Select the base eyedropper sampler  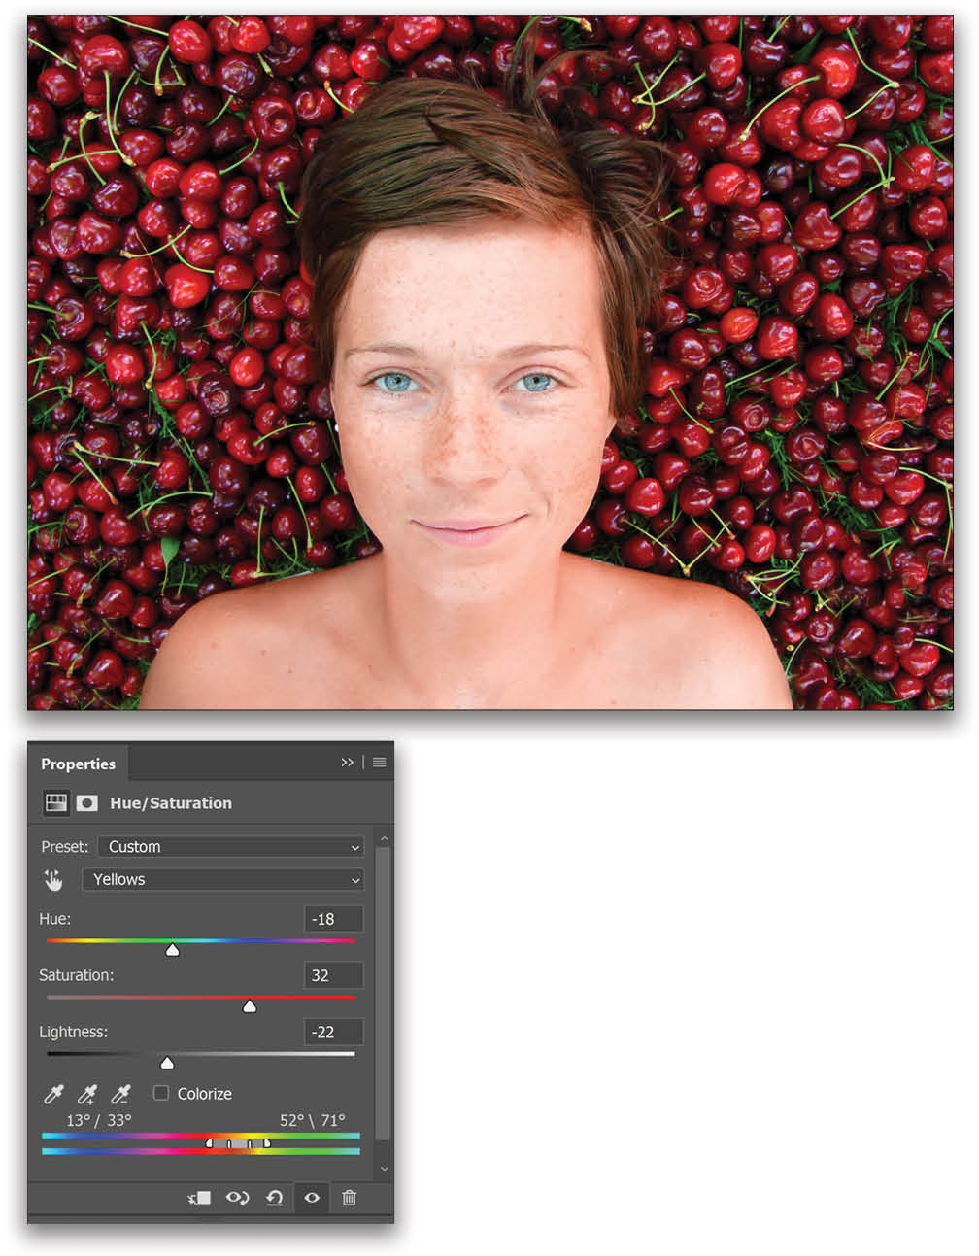pos(53,1094)
